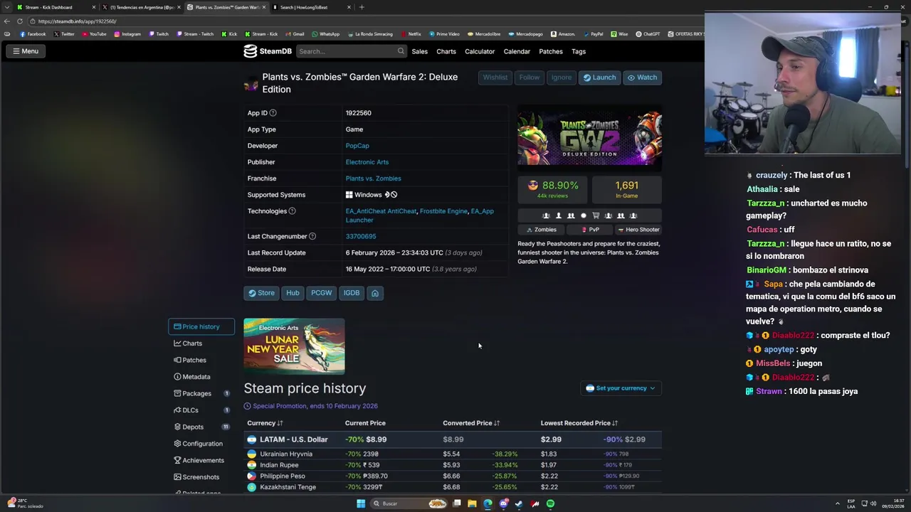Show Last Changenumber help icon
The height and width of the screenshot is (512, 911).
312,236
